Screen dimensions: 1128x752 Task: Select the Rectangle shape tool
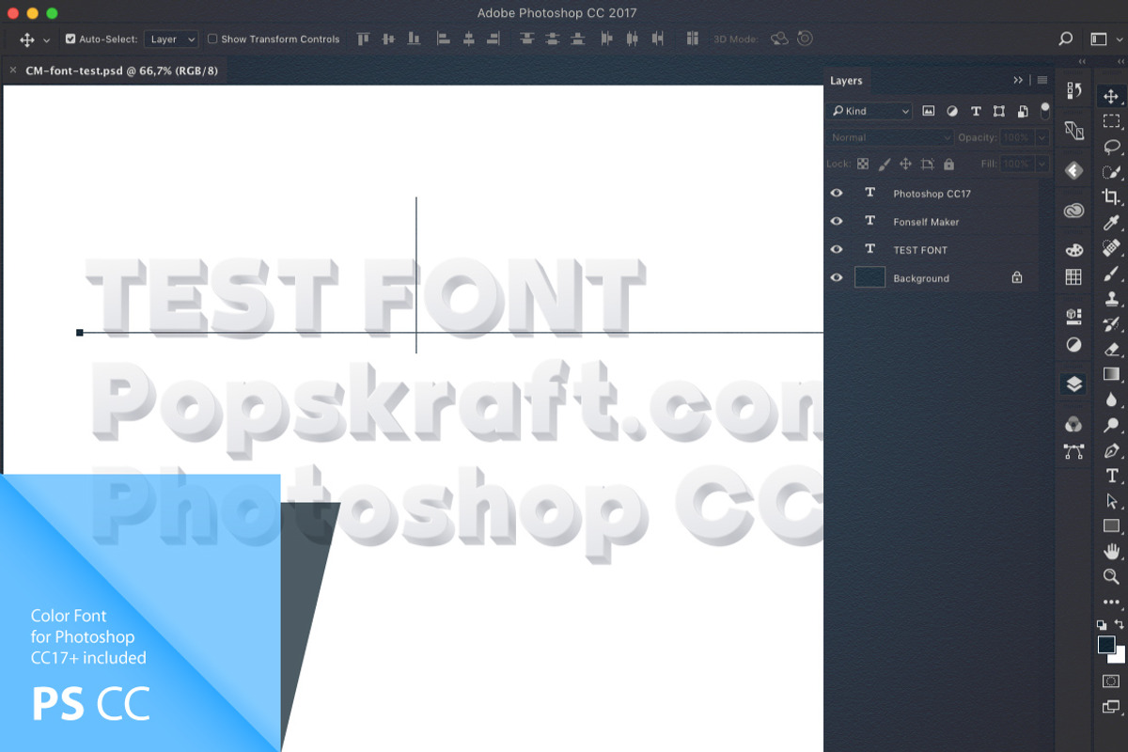[1111, 526]
